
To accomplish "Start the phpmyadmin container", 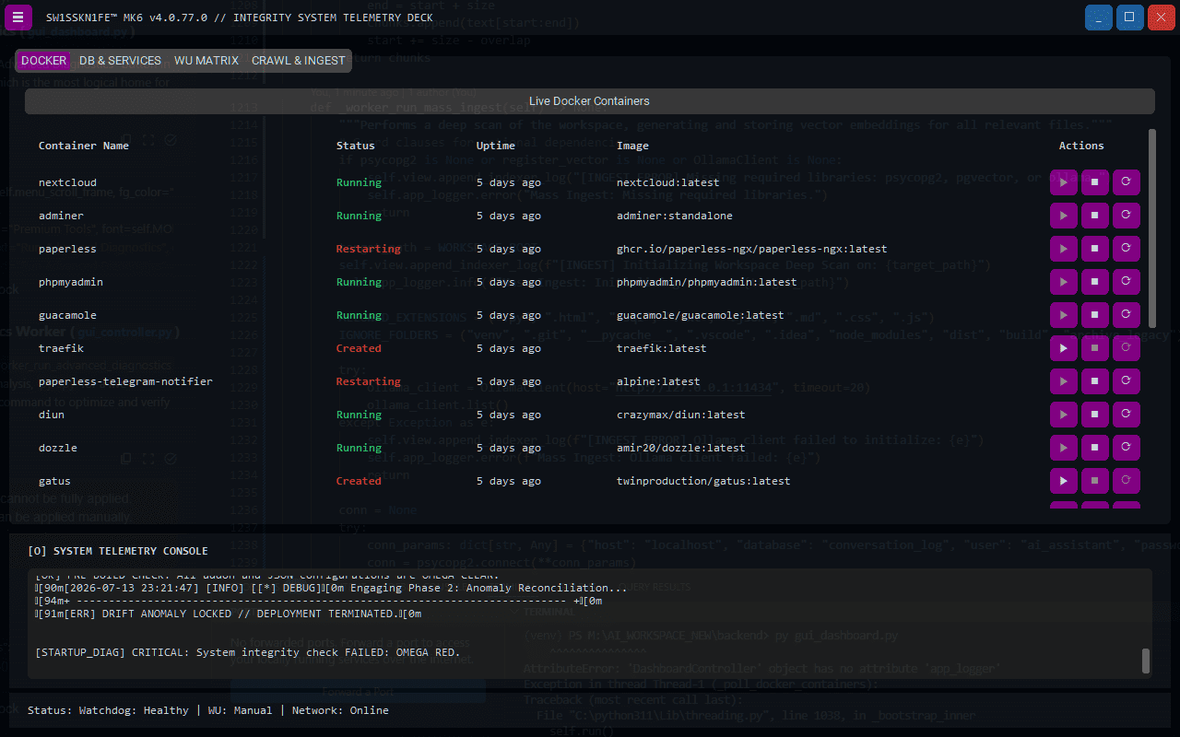I will point(1063,282).
